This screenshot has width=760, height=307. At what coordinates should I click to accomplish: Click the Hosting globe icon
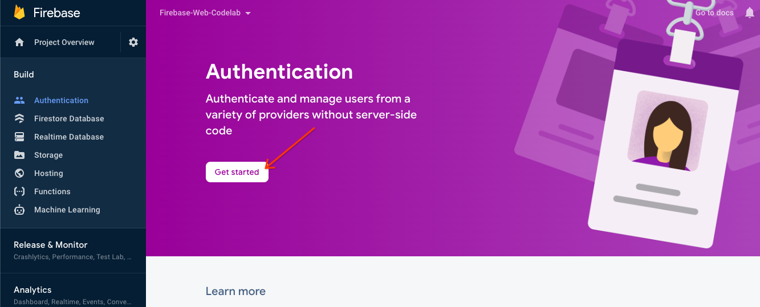point(19,173)
